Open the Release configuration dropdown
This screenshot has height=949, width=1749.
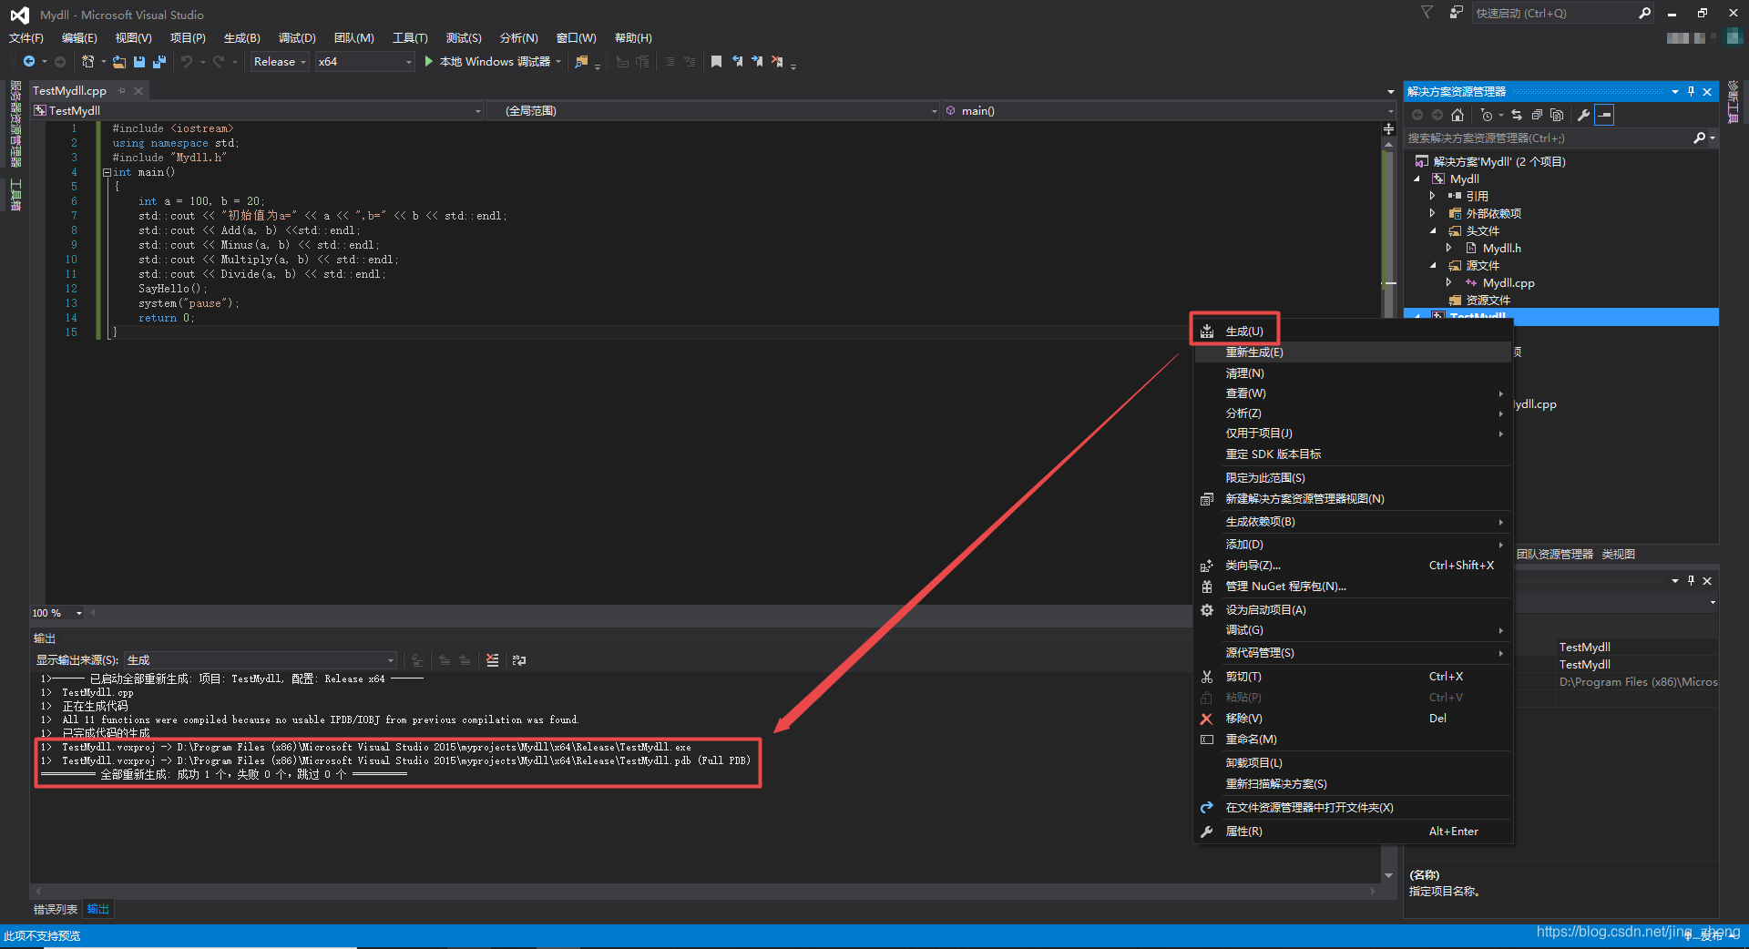coord(280,61)
